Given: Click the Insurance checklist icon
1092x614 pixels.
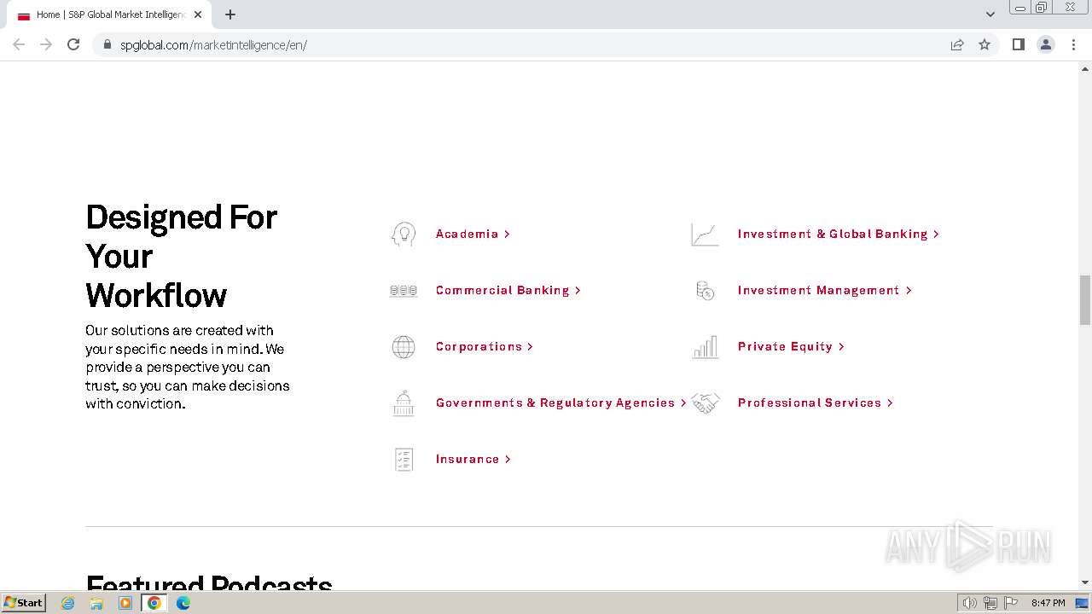Looking at the screenshot, I should [x=404, y=460].
